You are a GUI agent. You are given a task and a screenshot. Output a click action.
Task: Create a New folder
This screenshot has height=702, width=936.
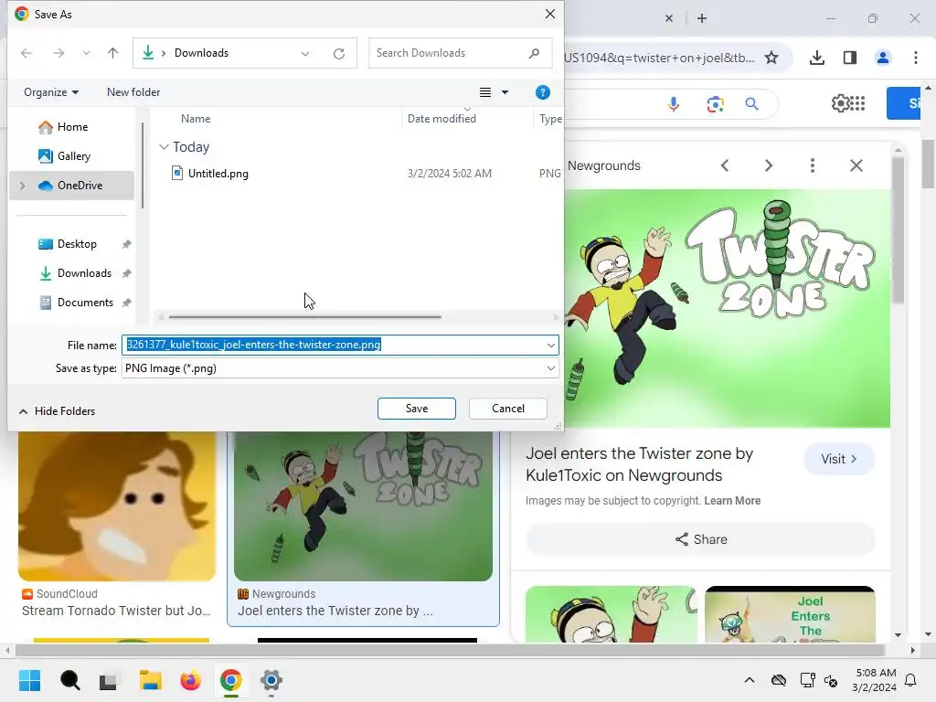tap(133, 92)
